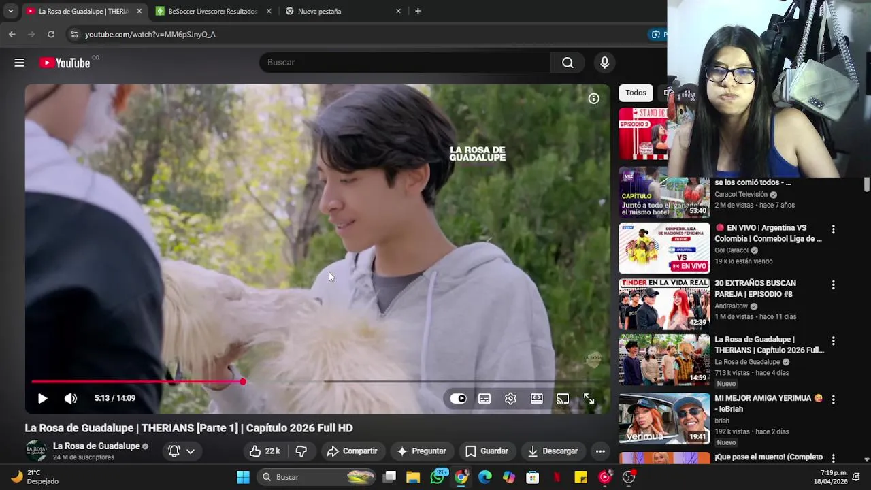Focus the YouTube Buscar search field
The width and height of the screenshot is (871, 490).
(x=405, y=63)
